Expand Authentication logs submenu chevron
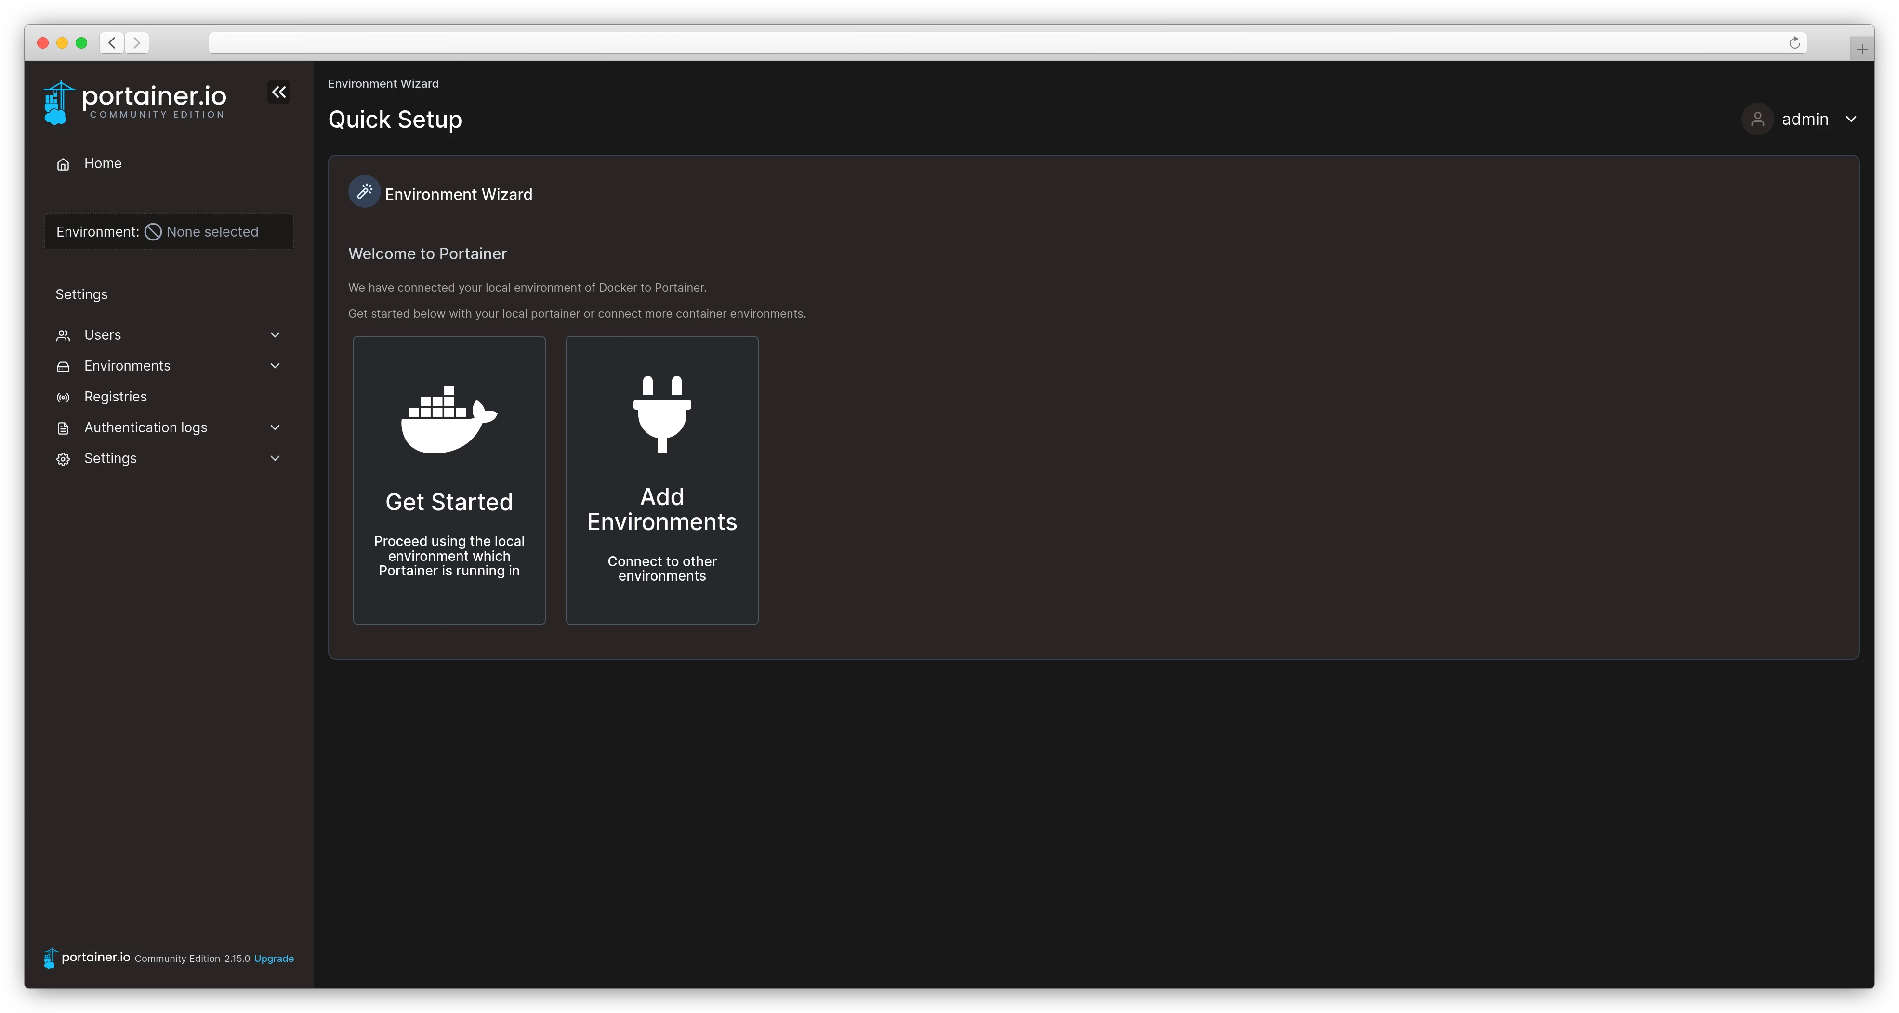Viewport: 1899px width, 1013px height. [275, 427]
